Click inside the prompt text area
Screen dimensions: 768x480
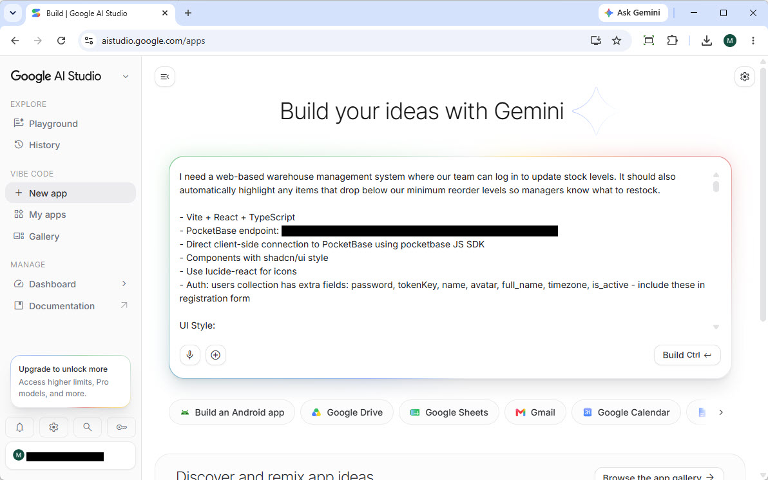coord(443,250)
